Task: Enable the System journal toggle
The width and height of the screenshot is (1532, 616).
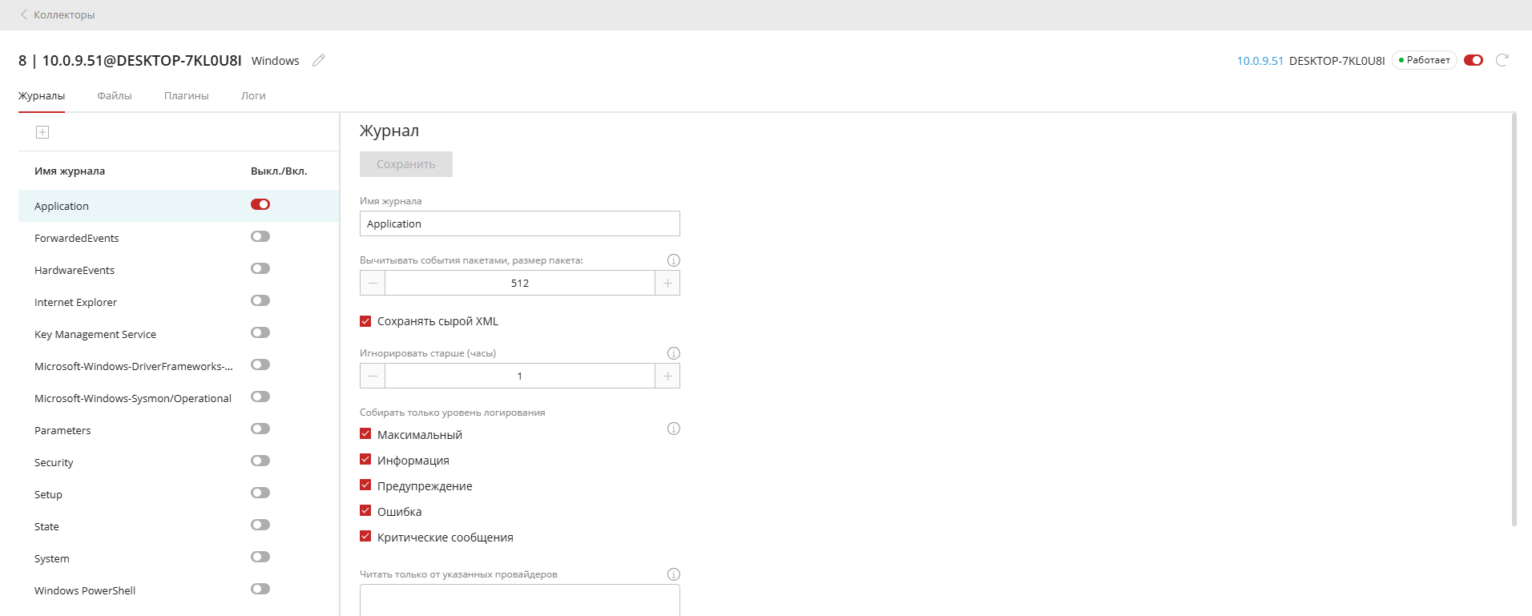Action: tap(260, 557)
